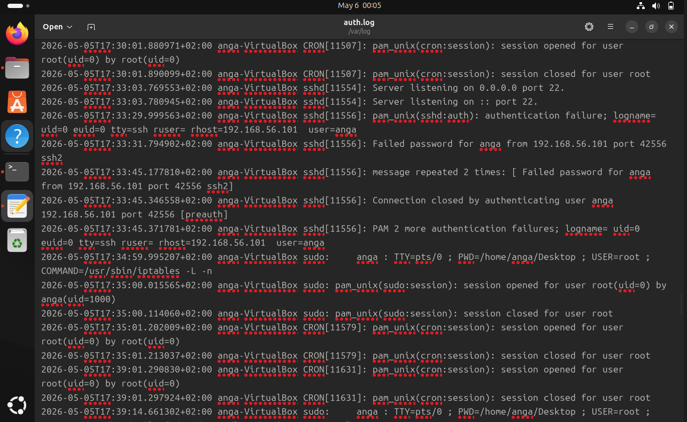Screen dimensions: 687x422
Task: Click 'PAM 2 more authentication failures' text
Action: pyautogui.click(x=466, y=228)
